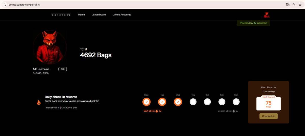The width and height of the screenshot is (305, 136).
Task: Go to the Home nav item
Action: (x=82, y=15)
